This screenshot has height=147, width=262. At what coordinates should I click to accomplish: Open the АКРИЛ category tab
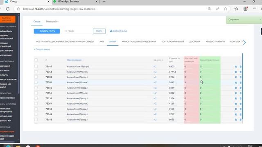coord(113,42)
